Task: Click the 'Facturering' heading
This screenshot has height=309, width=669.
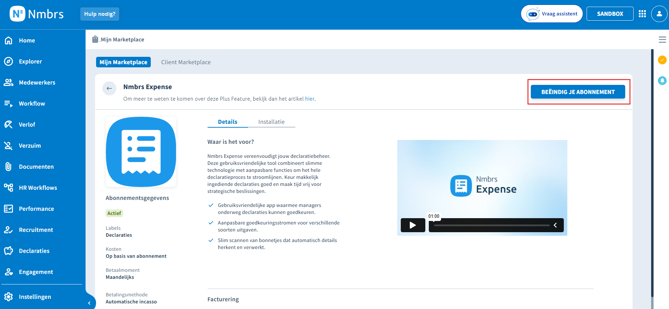Action: [x=223, y=299]
